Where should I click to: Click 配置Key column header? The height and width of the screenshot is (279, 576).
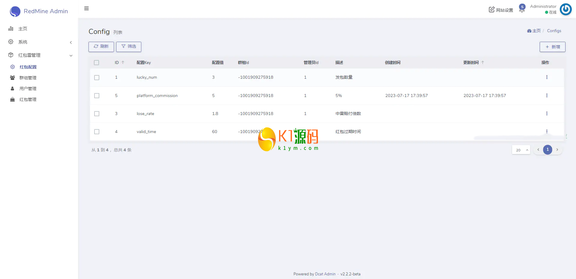coord(144,62)
